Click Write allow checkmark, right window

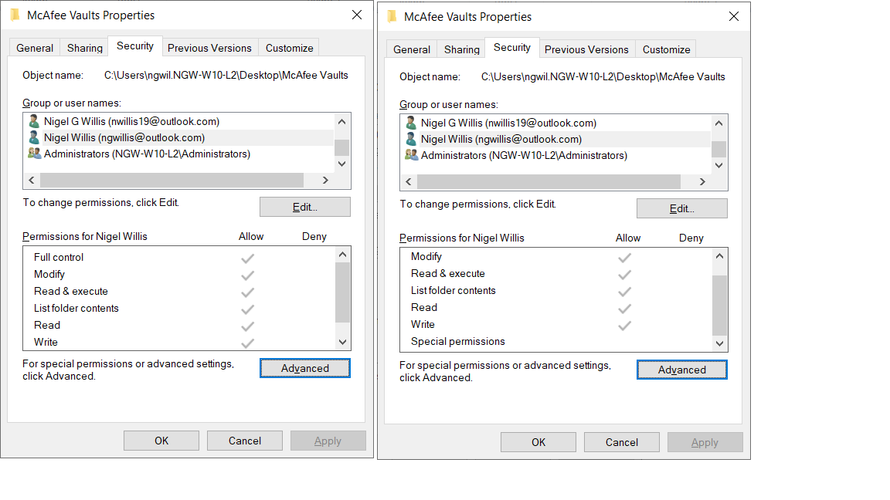624,326
